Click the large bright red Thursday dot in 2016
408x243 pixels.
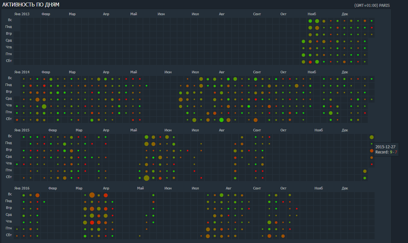click(x=92, y=223)
